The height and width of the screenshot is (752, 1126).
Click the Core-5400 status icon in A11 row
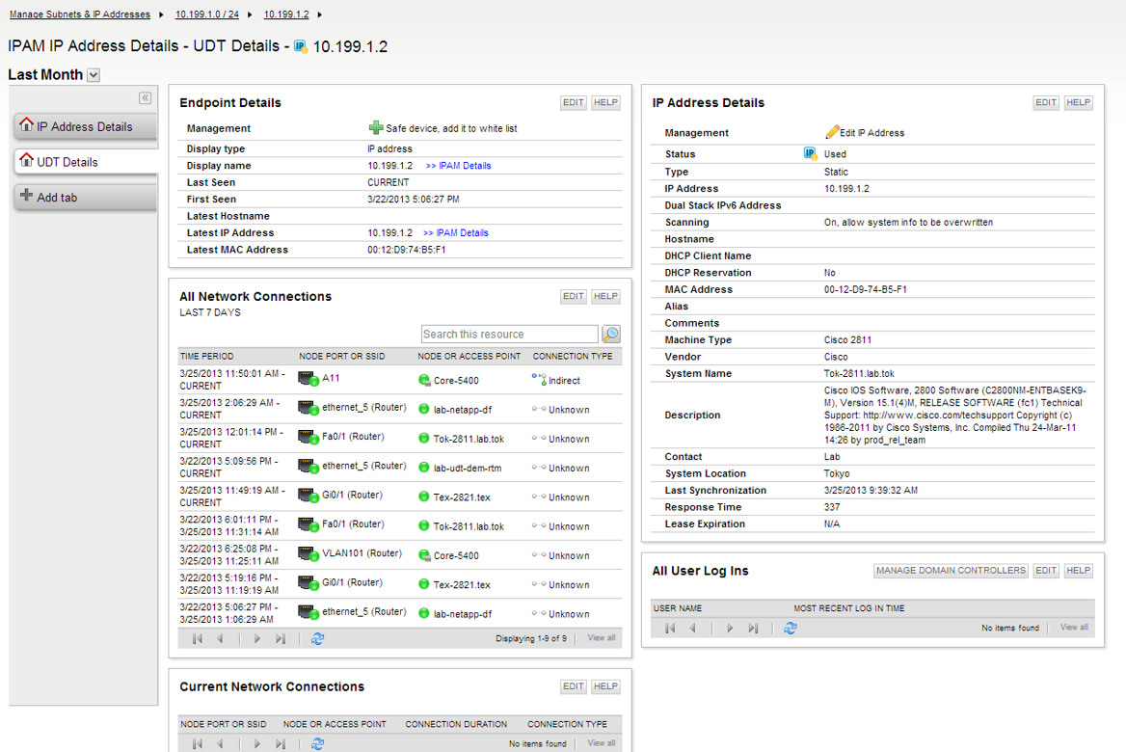click(x=423, y=380)
